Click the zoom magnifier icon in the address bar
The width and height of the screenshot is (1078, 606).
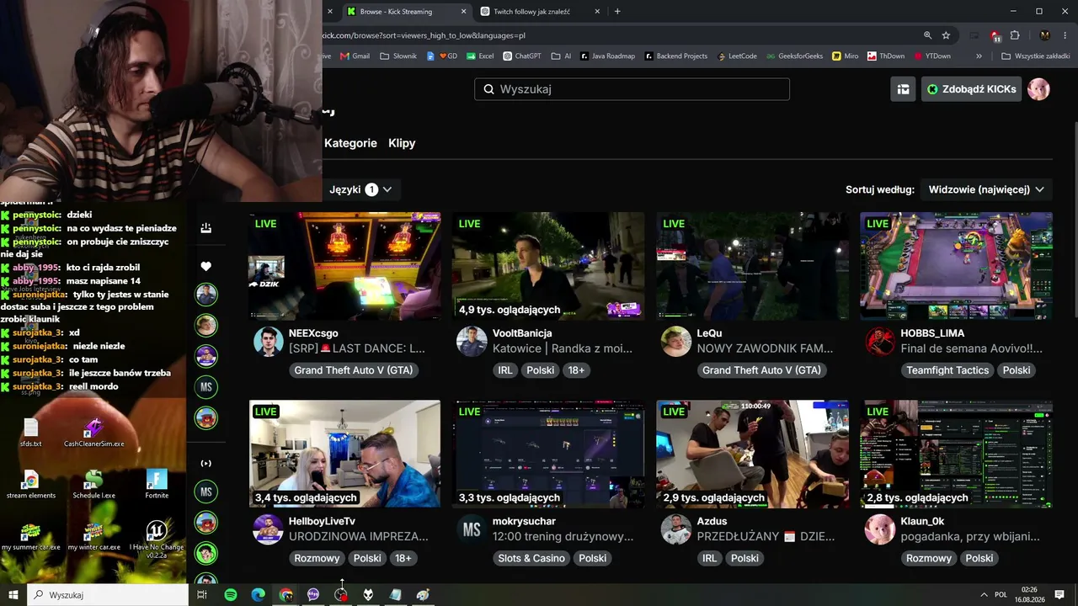pyautogui.click(x=927, y=35)
